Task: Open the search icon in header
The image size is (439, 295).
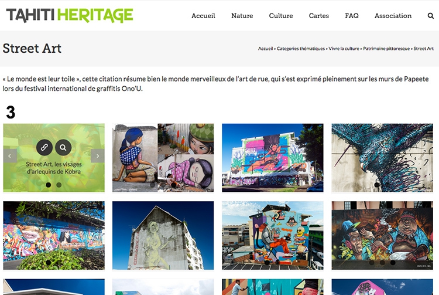Action: click(x=431, y=16)
